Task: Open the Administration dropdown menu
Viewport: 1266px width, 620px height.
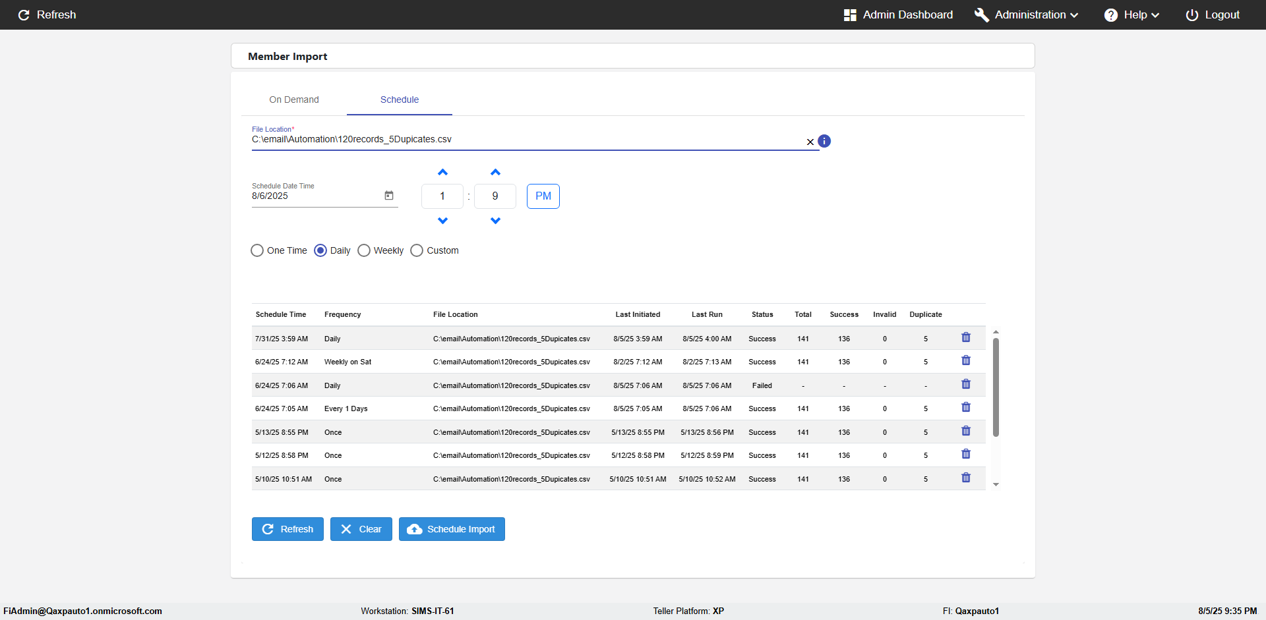Action: (1027, 14)
